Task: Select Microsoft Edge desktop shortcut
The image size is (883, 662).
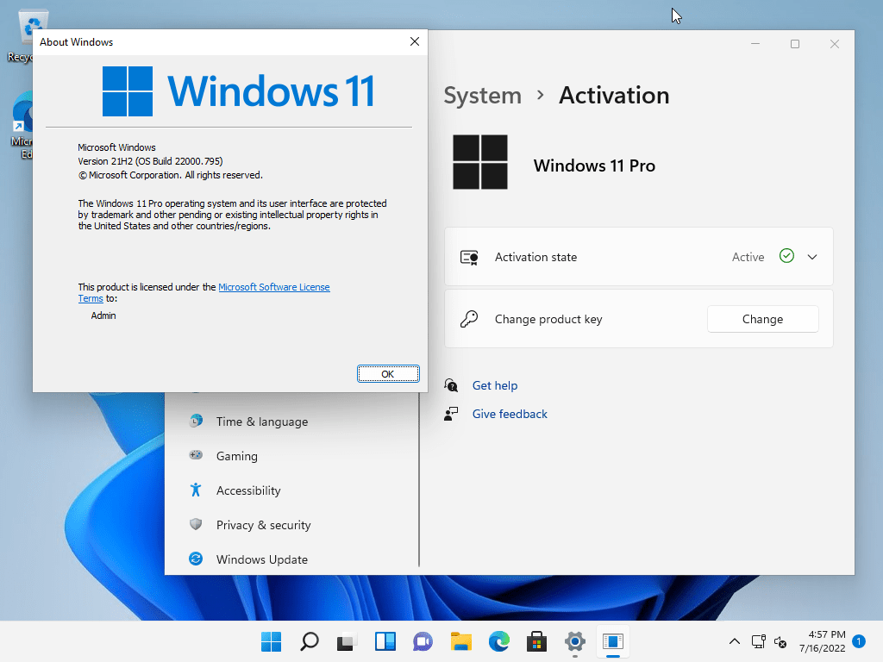Action: (22, 125)
